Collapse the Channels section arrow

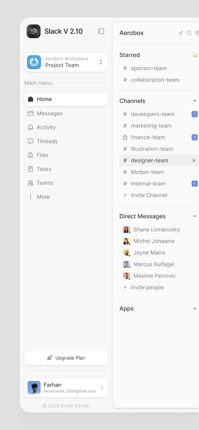195,101
